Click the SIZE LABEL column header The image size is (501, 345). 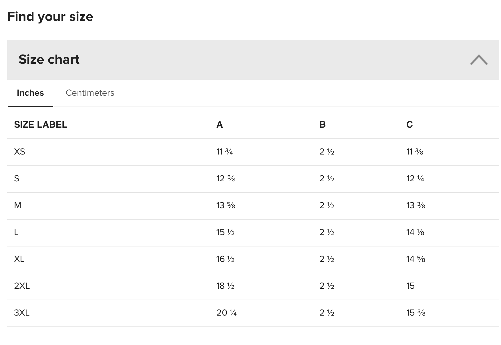[x=41, y=125]
